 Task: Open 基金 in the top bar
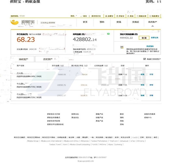click(x=130, y=16)
